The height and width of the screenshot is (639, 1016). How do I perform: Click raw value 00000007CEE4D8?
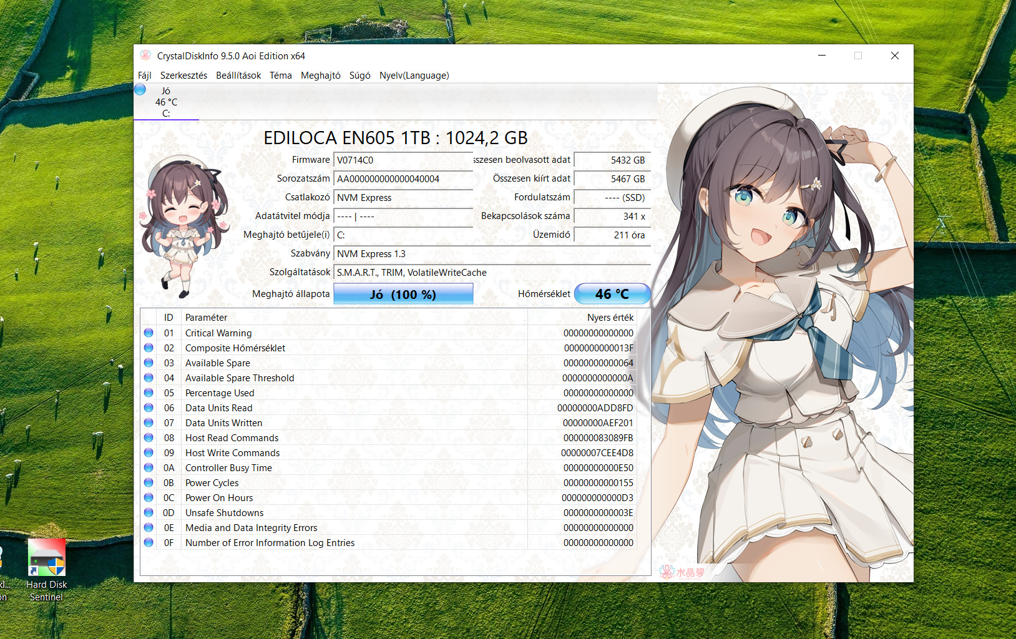tap(597, 453)
